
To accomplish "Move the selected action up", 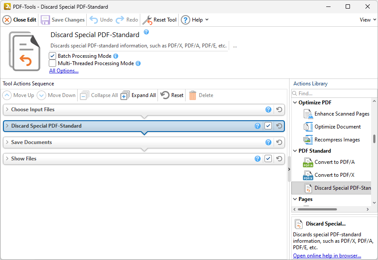I will coord(18,95).
